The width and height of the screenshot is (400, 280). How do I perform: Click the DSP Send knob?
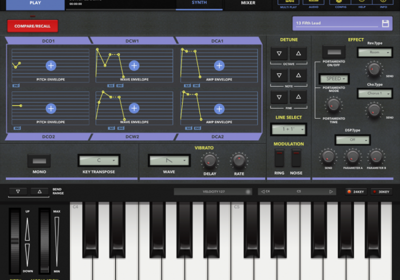(328, 156)
